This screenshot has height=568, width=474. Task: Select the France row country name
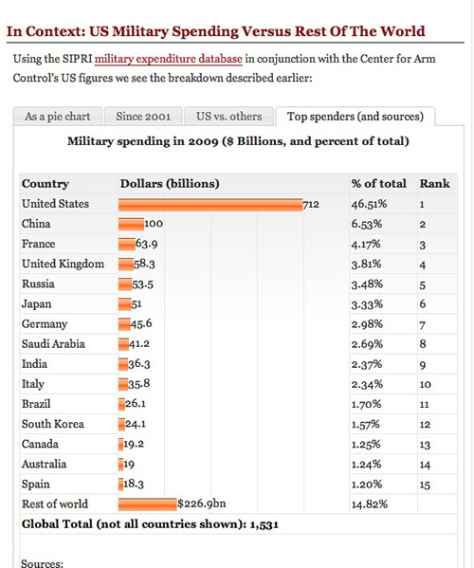(x=38, y=244)
